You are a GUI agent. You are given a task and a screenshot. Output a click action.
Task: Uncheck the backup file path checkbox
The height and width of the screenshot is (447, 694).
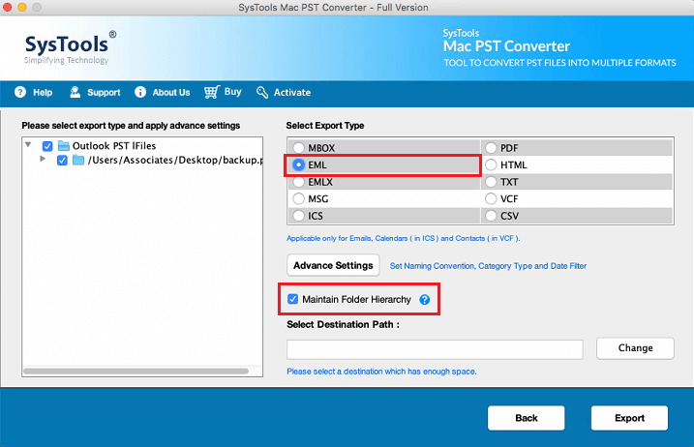point(62,161)
